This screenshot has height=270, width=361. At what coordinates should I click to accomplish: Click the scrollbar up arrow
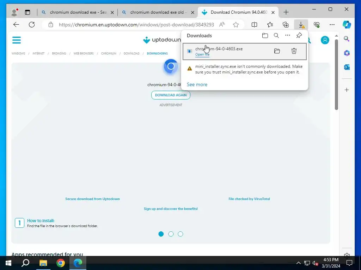point(336,36)
